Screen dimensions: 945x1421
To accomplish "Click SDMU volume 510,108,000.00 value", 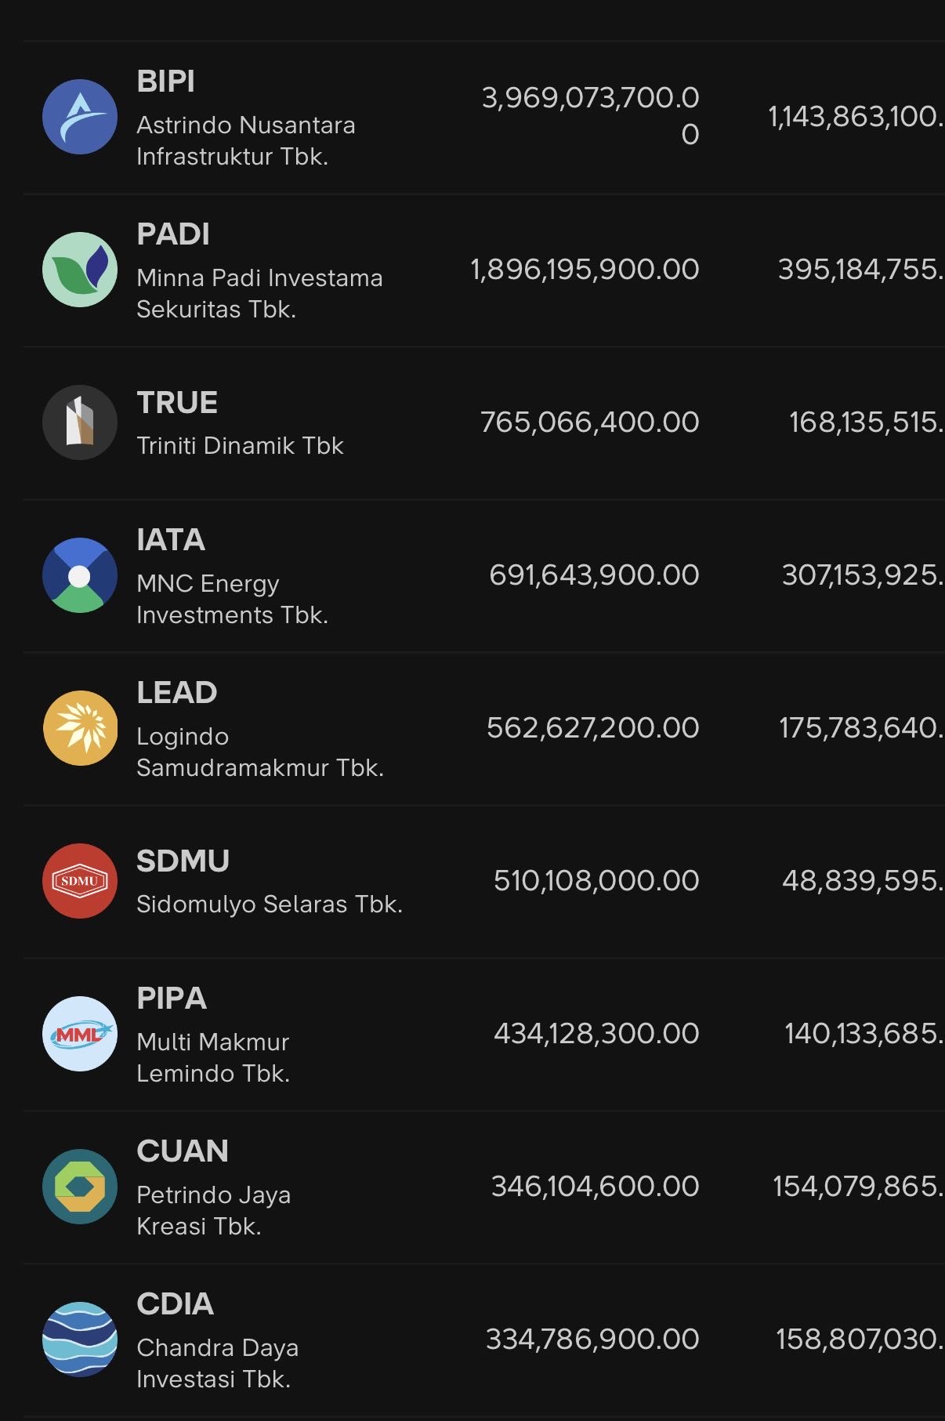I will 596,881.
